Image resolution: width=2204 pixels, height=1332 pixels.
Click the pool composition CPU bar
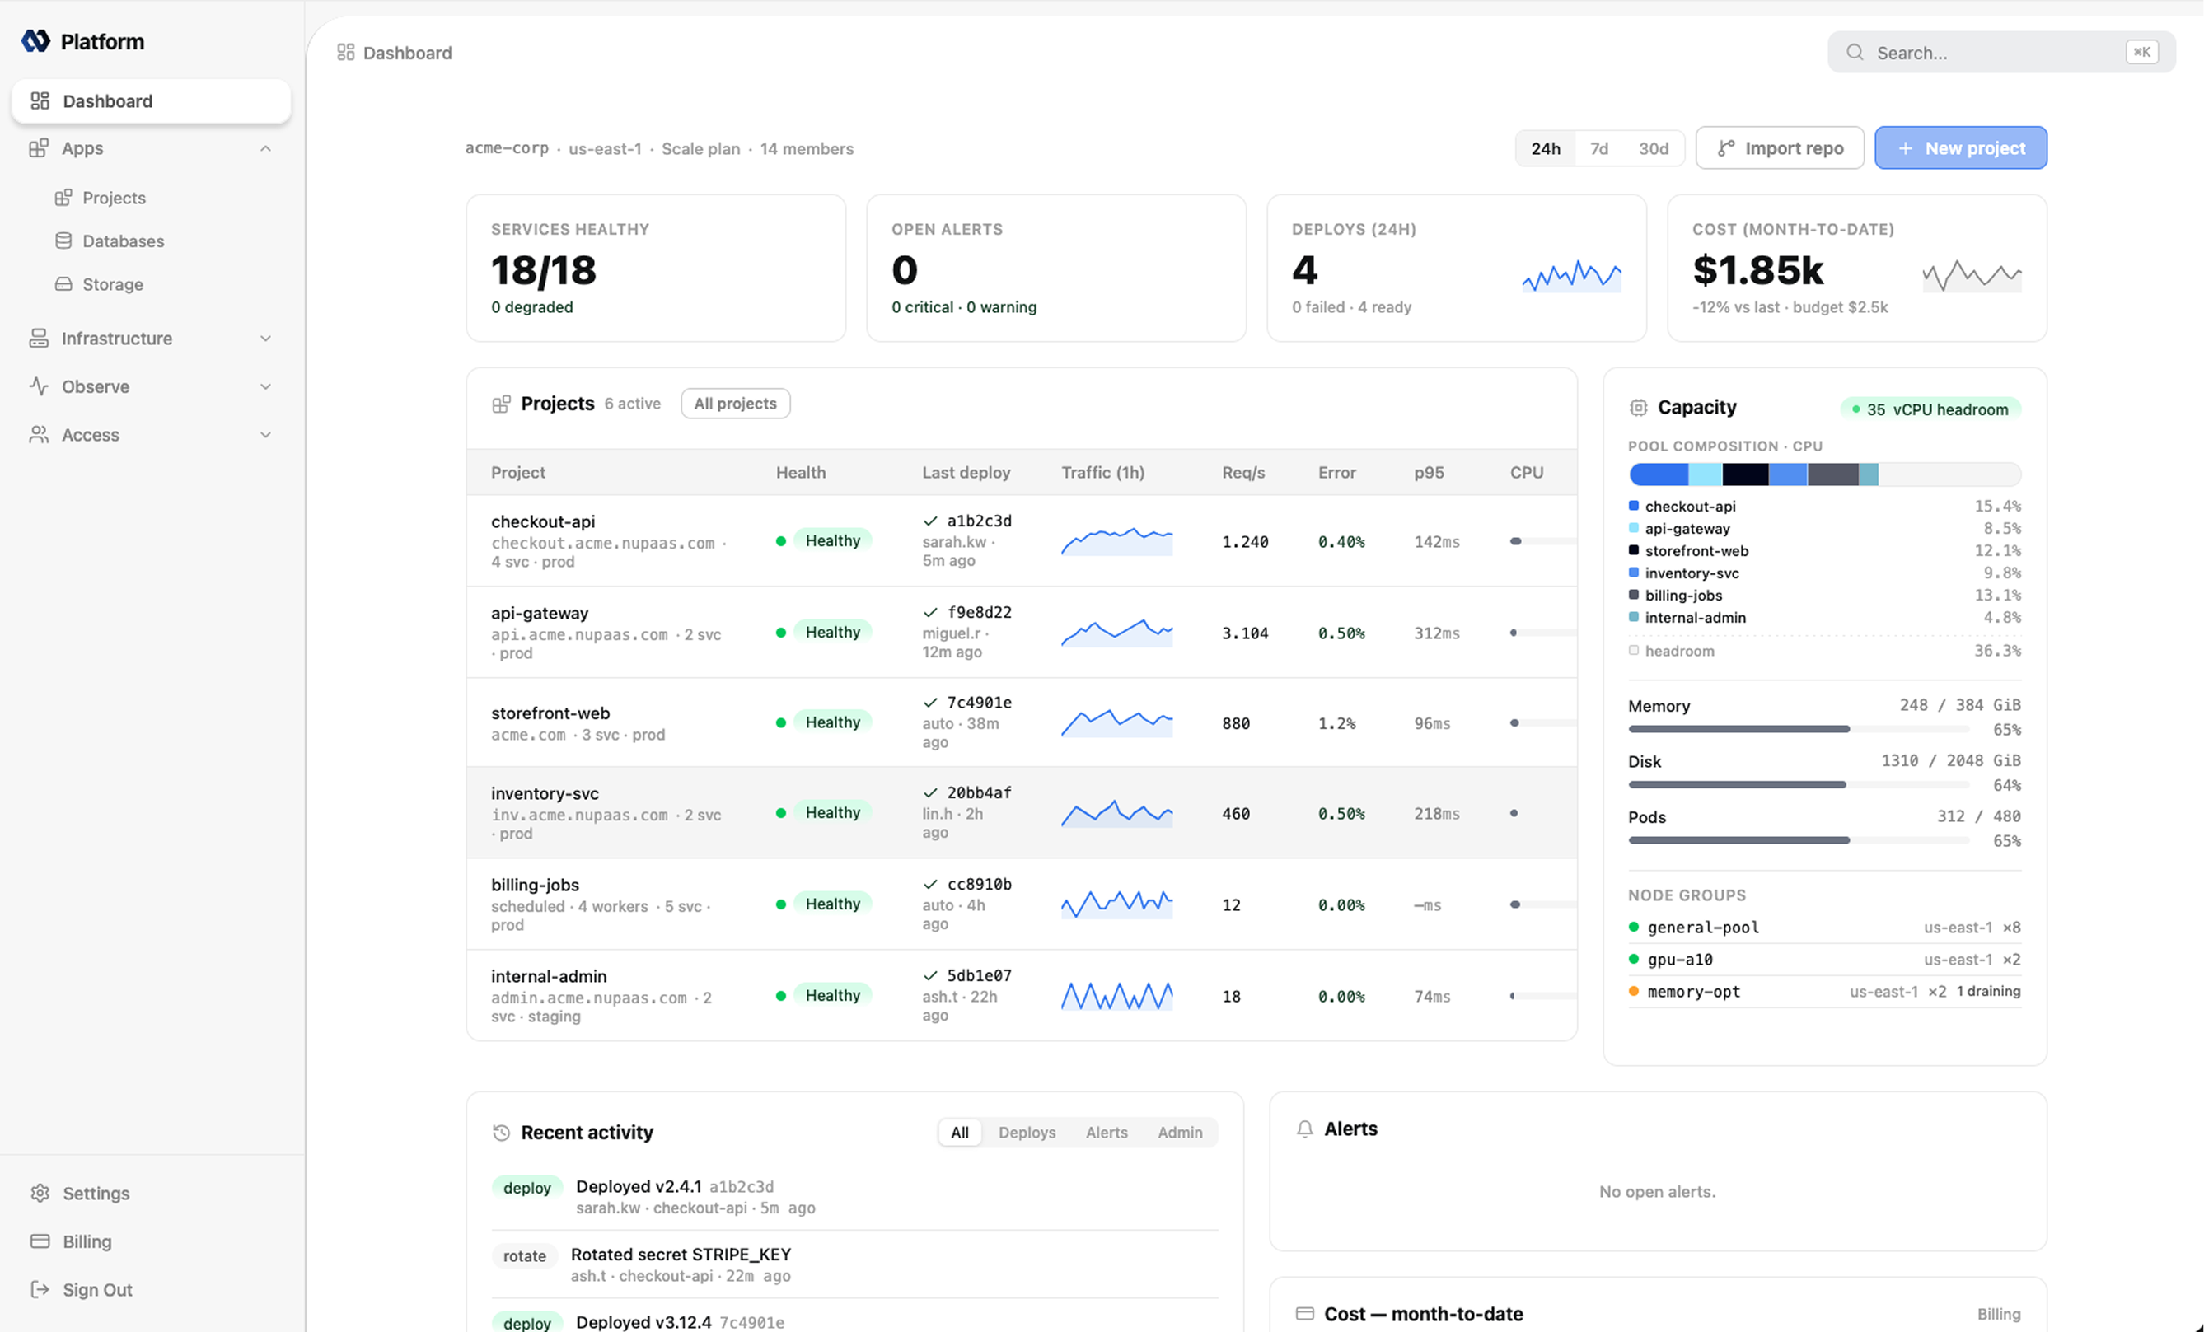pos(1825,474)
